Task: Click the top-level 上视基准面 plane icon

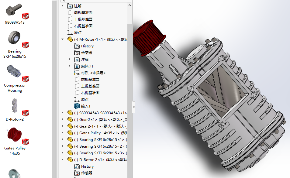Action: click(x=70, y=19)
